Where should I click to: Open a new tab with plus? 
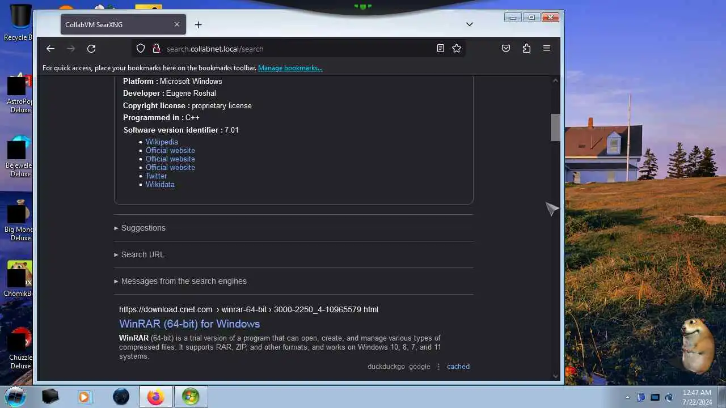pyautogui.click(x=198, y=25)
